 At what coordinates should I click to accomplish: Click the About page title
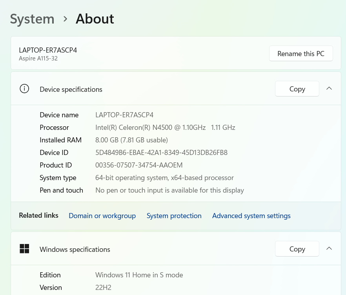click(x=95, y=19)
